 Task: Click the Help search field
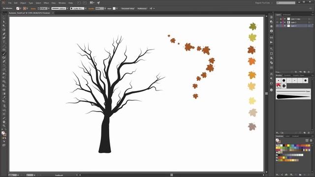click(285, 3)
